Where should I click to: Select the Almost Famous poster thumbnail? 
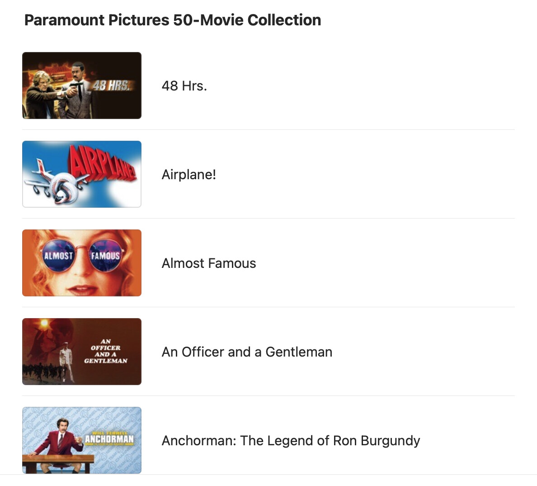tap(81, 263)
